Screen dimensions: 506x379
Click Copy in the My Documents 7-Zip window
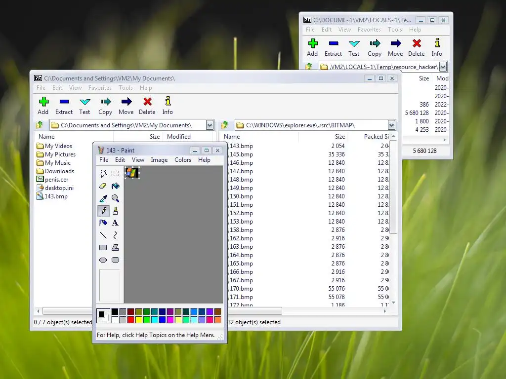click(105, 106)
